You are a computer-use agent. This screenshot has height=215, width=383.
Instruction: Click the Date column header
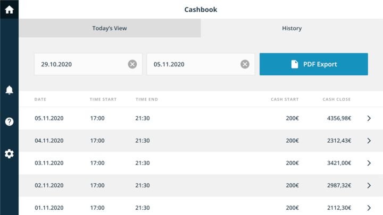click(40, 99)
